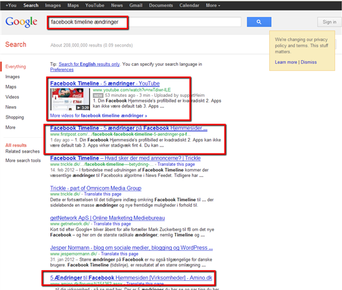Image resolution: width=342 pixels, height=290 pixels.
Task: Filter results by Shopping in sidebar
Action: tap(15, 117)
